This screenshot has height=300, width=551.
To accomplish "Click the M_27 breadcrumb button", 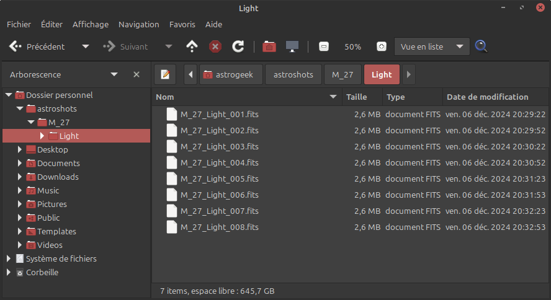I will click(x=343, y=74).
